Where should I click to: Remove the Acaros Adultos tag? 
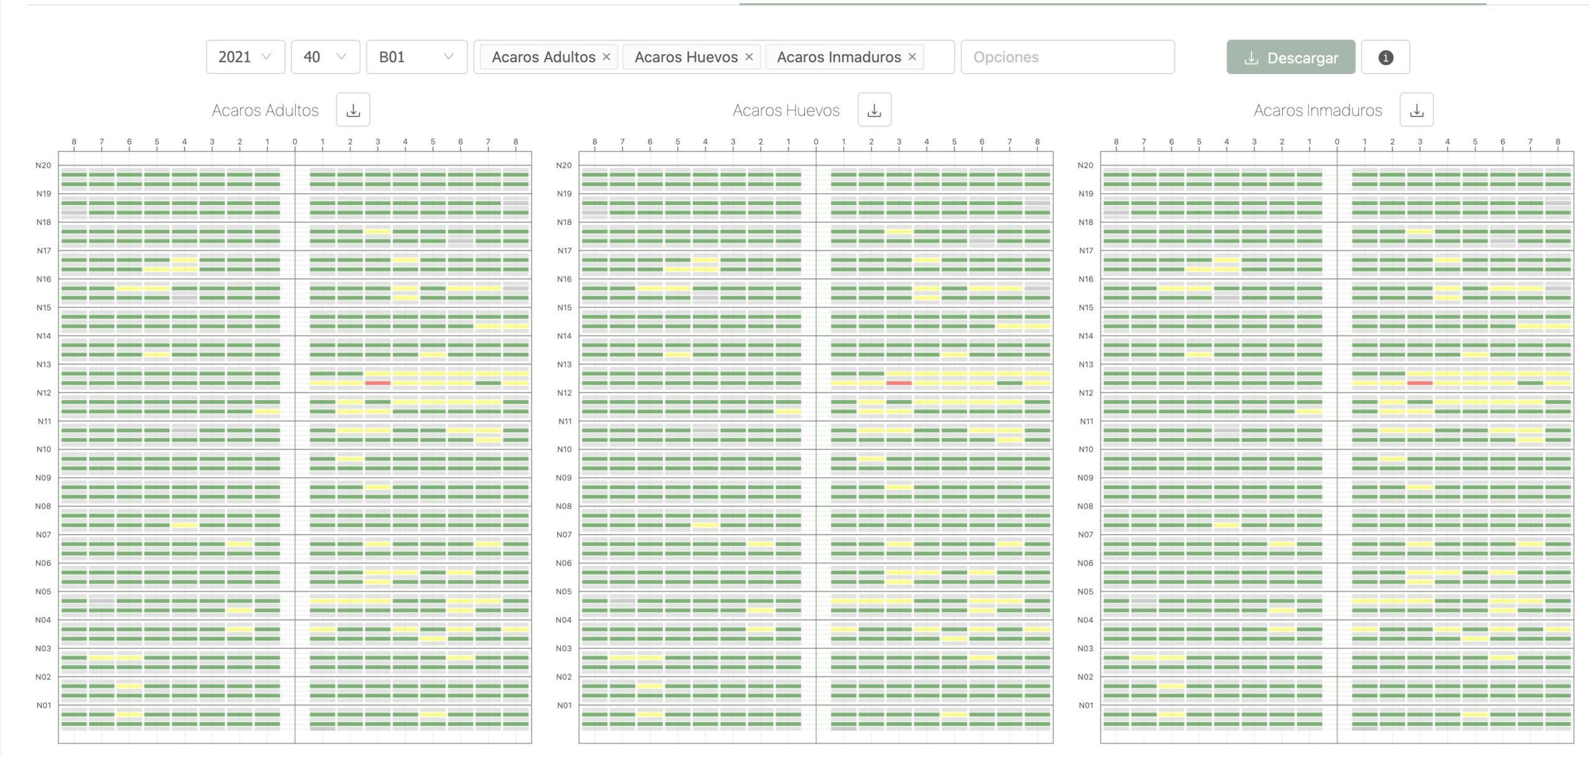click(606, 57)
